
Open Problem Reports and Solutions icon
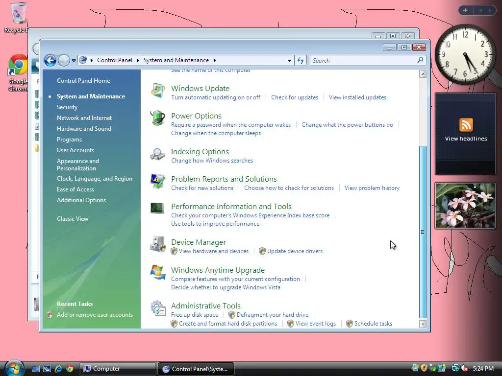tap(158, 181)
